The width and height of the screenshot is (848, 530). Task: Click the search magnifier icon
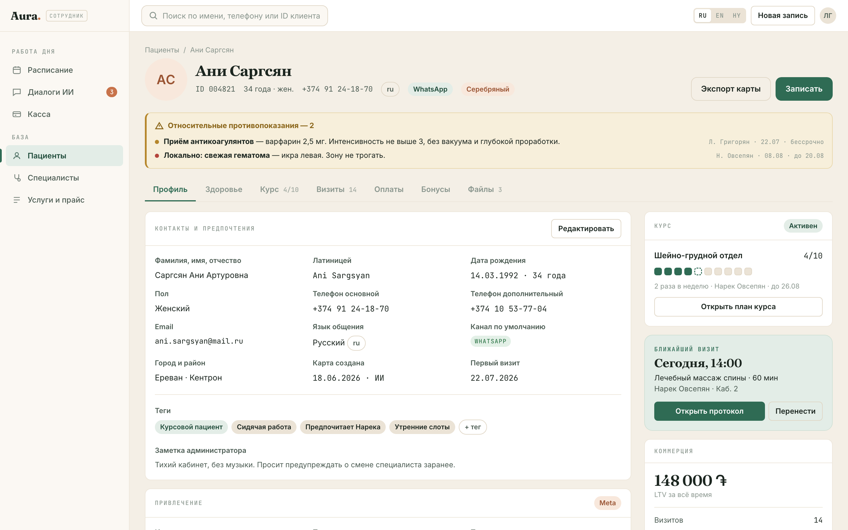[x=153, y=16]
